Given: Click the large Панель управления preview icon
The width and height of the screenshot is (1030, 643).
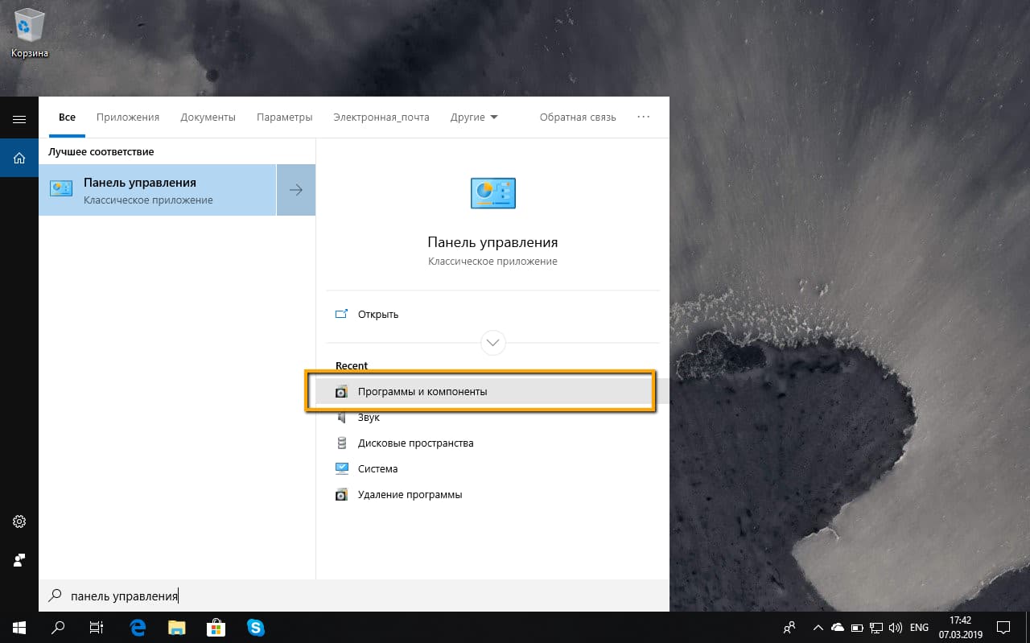Looking at the screenshot, I should coord(492,193).
